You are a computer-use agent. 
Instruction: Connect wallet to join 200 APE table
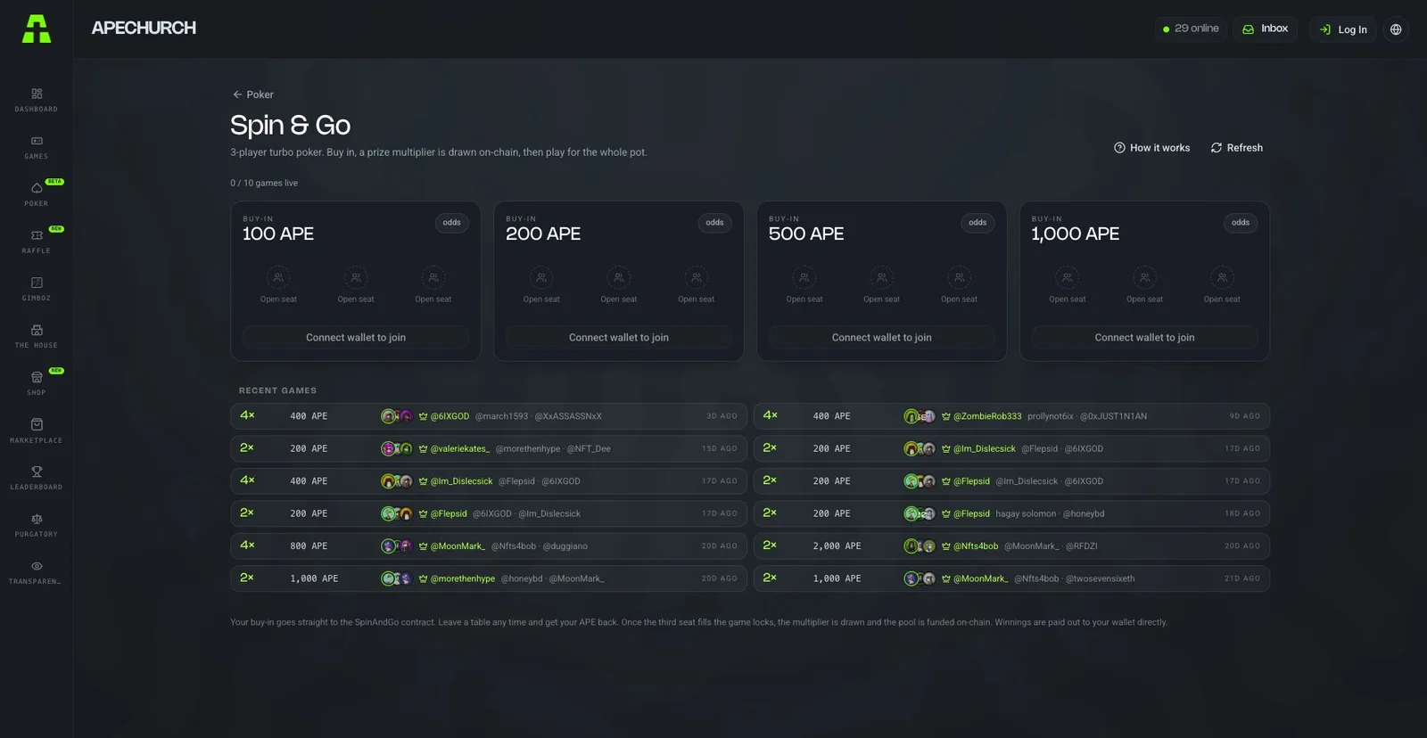point(619,338)
